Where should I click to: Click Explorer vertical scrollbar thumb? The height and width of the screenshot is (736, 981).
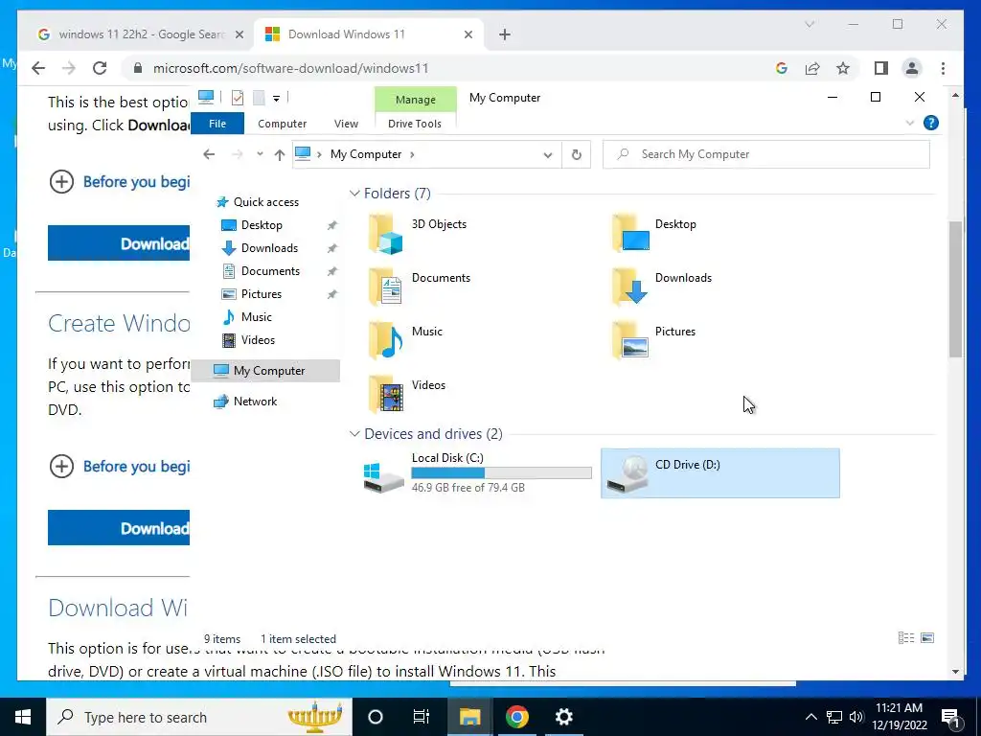click(955, 289)
